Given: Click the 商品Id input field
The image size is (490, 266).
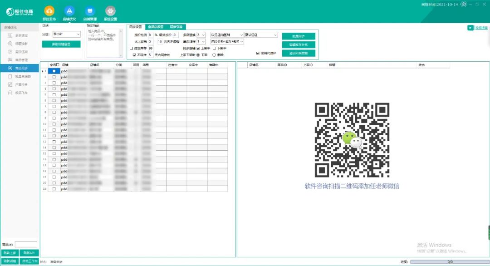Looking at the screenshot, I should [x=26, y=244].
